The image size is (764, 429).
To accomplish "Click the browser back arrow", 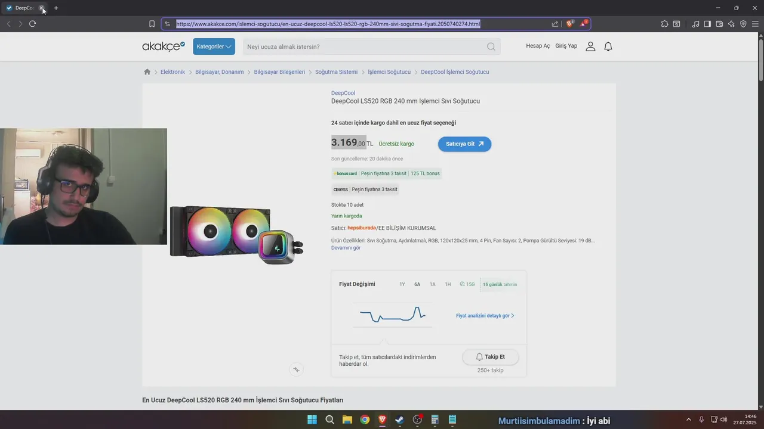I will (x=8, y=24).
